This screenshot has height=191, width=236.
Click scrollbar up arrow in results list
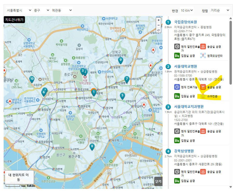point(231,18)
